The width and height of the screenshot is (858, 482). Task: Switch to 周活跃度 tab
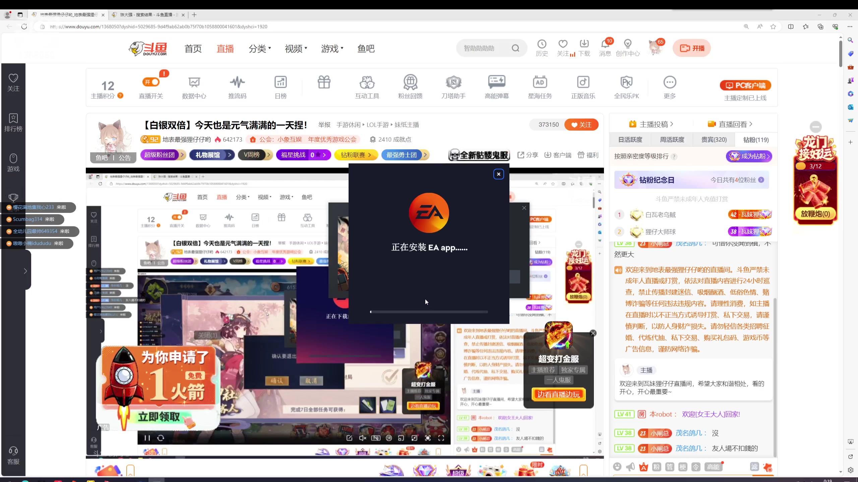[672, 140]
